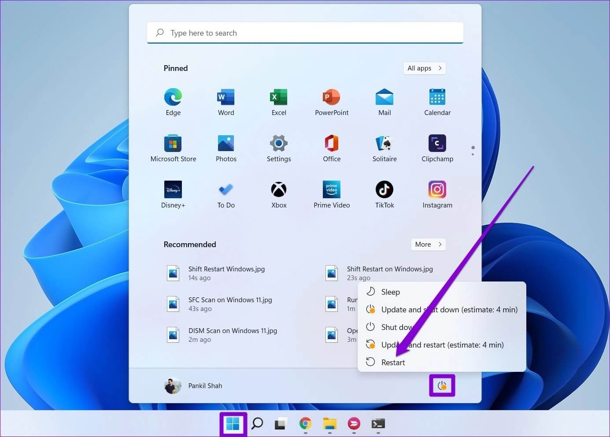The image size is (610, 437).
Task: Launch Word from pinned apps
Action: click(226, 102)
